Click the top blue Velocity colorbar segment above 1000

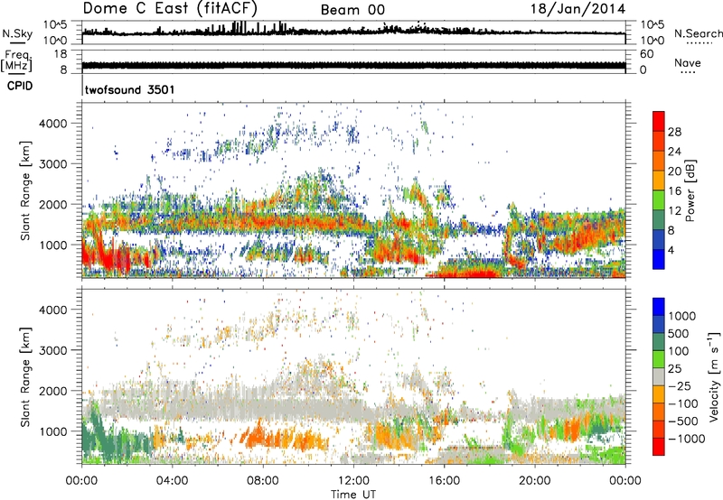point(659,307)
